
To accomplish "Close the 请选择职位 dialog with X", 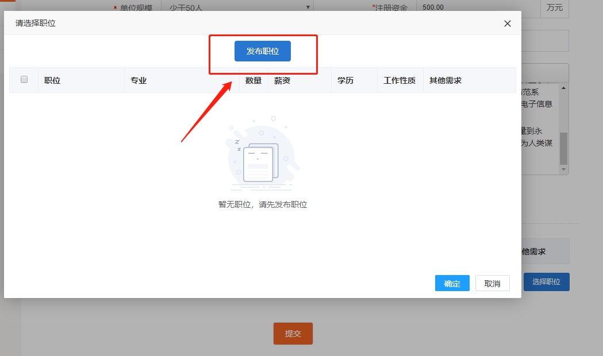I will coord(507,24).
